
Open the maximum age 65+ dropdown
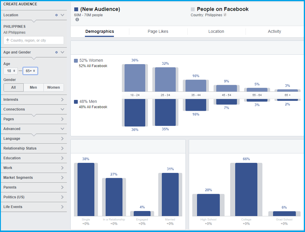(30, 71)
